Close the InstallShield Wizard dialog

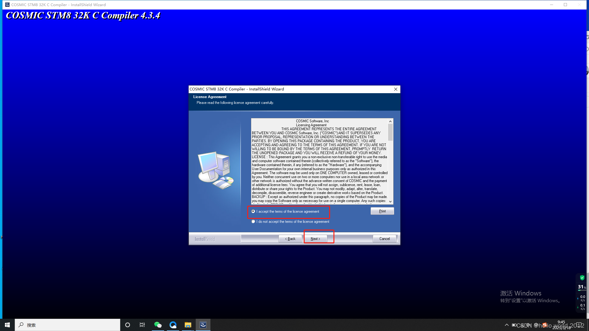[x=396, y=89]
